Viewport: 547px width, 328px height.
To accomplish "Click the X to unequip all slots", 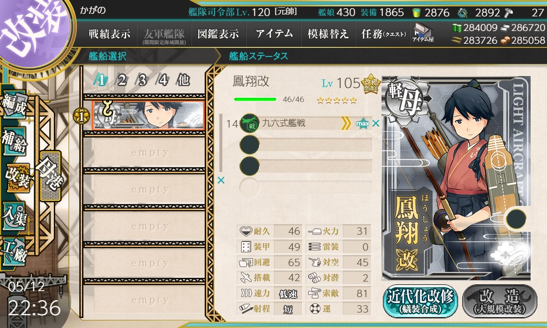I will [221, 180].
